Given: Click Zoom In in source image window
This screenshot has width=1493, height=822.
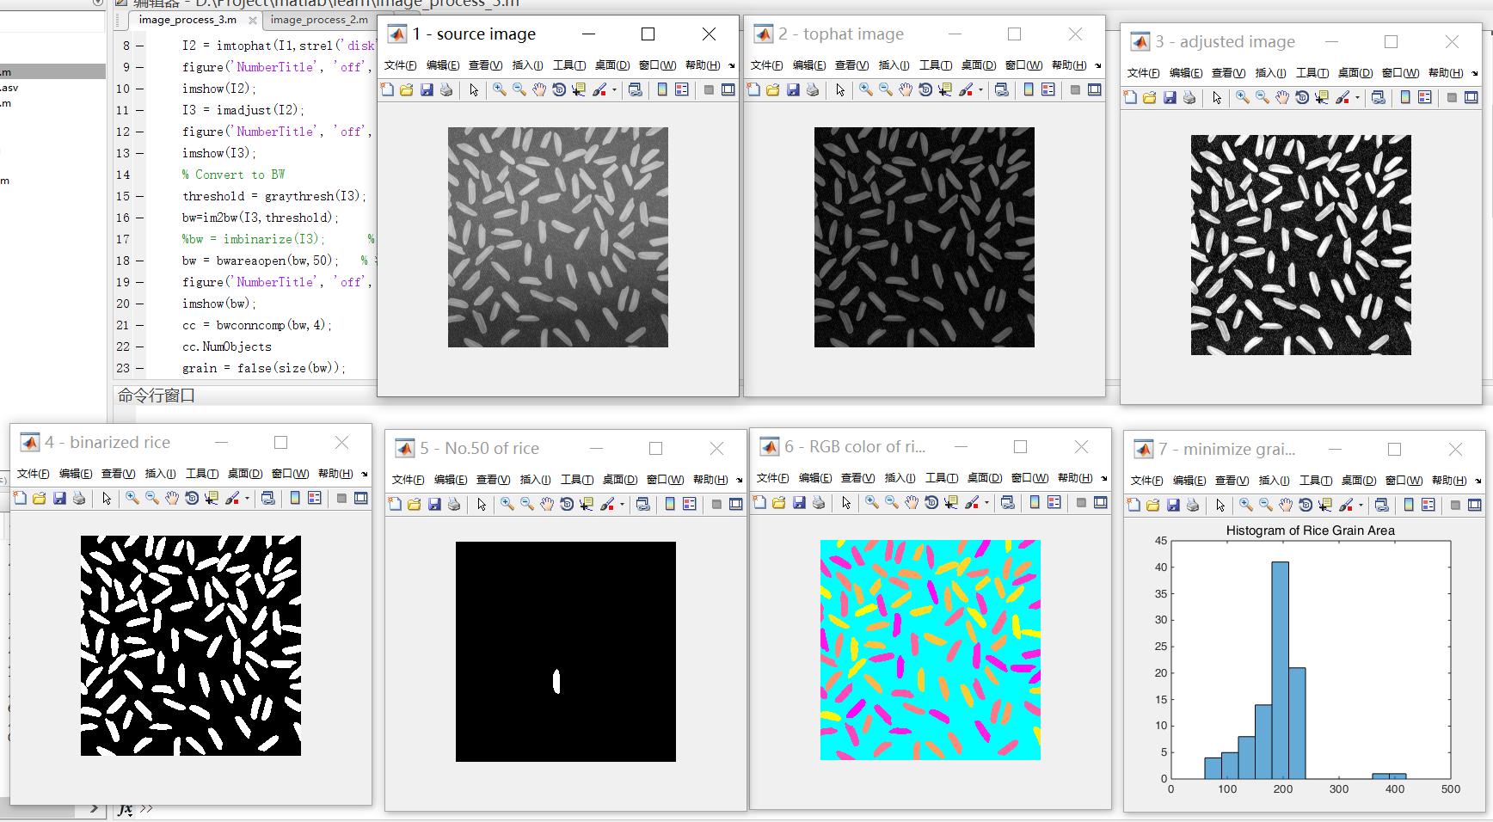Looking at the screenshot, I should click(x=499, y=90).
